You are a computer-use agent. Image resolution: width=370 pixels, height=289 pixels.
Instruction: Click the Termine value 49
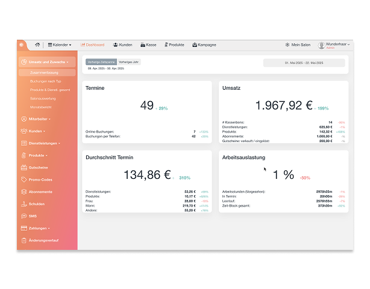147,105
